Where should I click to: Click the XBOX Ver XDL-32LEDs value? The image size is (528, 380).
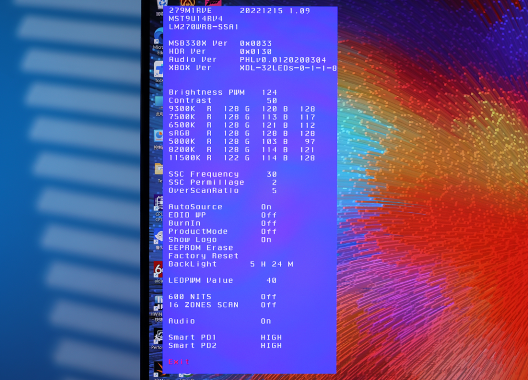coord(288,67)
